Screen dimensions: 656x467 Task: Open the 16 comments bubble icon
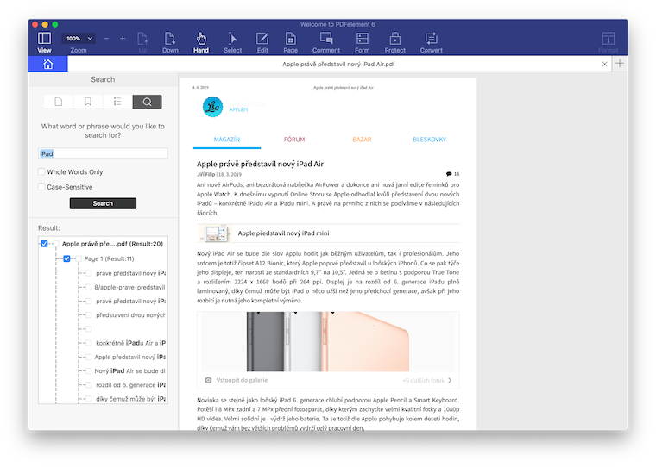449,174
